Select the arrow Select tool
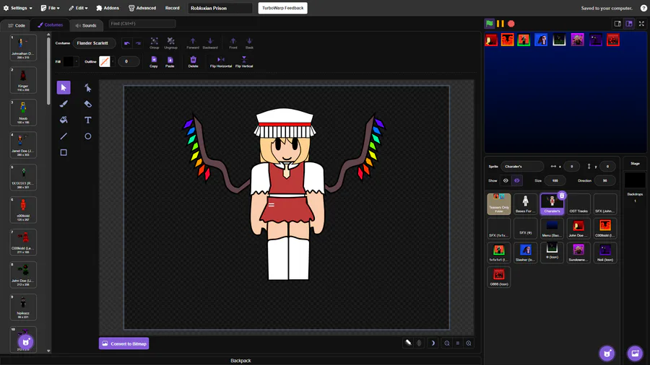This screenshot has width=650, height=365. 64,87
